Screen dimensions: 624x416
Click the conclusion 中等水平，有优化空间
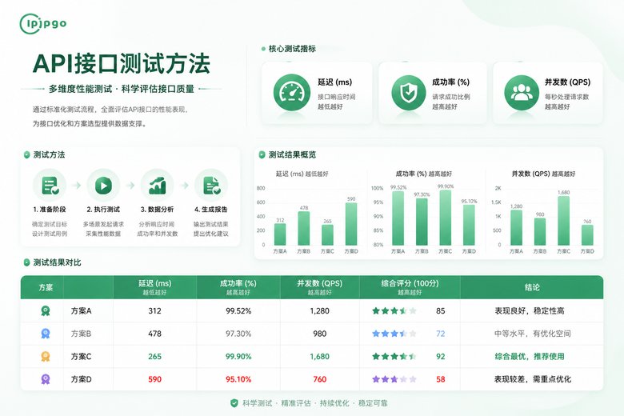[x=533, y=334]
